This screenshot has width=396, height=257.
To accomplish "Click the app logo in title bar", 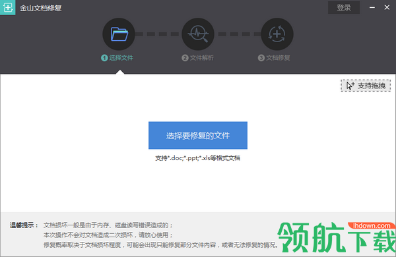I will [x=7, y=7].
